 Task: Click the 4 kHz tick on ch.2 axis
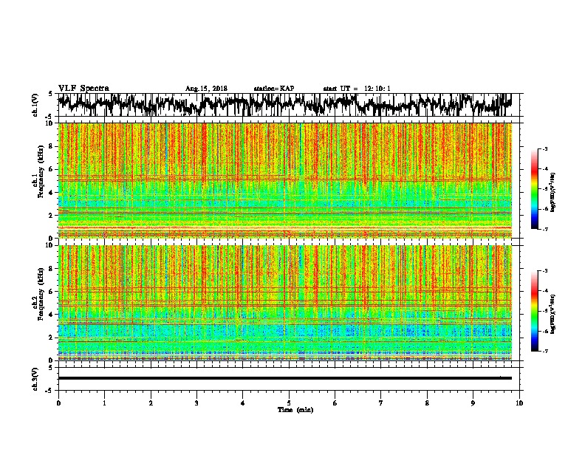[52, 315]
